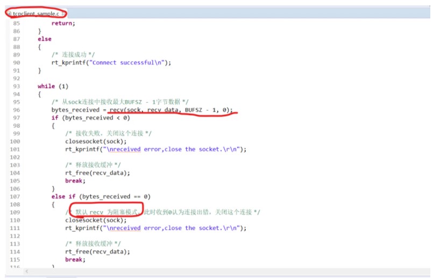433x280 pixels.
Task: Click rt_kprintf received error on line 101
Action: 156,149
